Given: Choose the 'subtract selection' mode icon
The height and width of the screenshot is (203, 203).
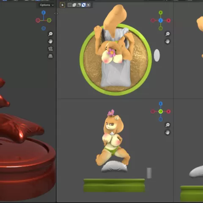Looking at the screenshot, I should [79, 5].
